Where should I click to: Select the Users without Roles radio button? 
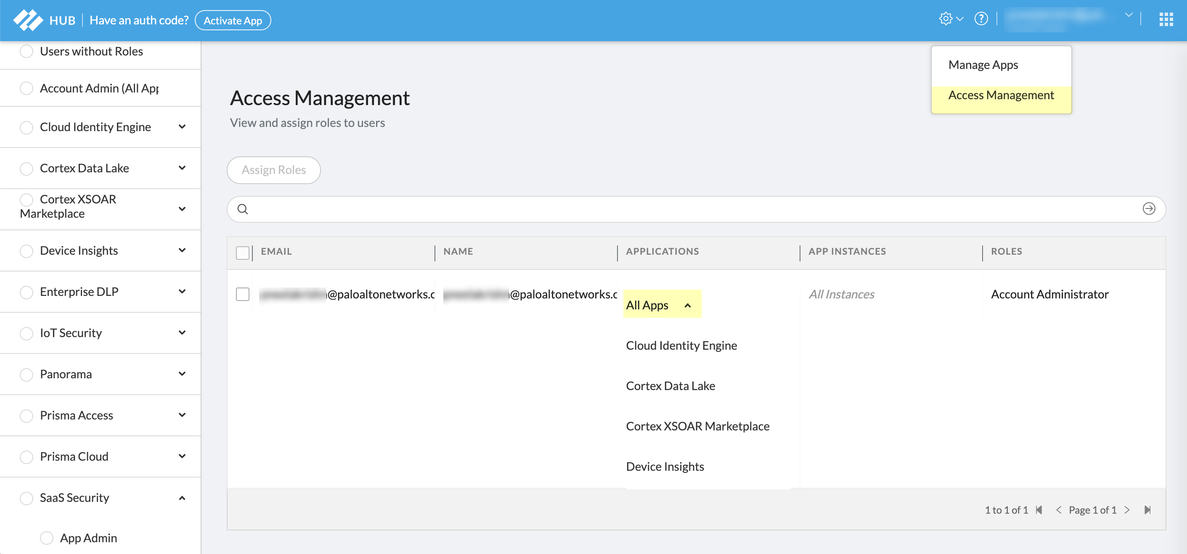click(27, 51)
